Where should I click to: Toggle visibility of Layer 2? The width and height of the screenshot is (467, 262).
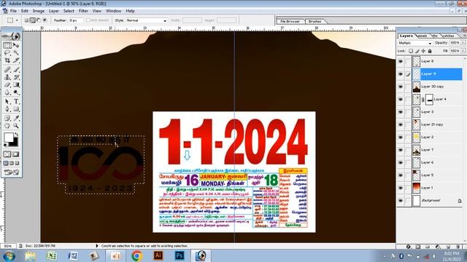point(401,138)
